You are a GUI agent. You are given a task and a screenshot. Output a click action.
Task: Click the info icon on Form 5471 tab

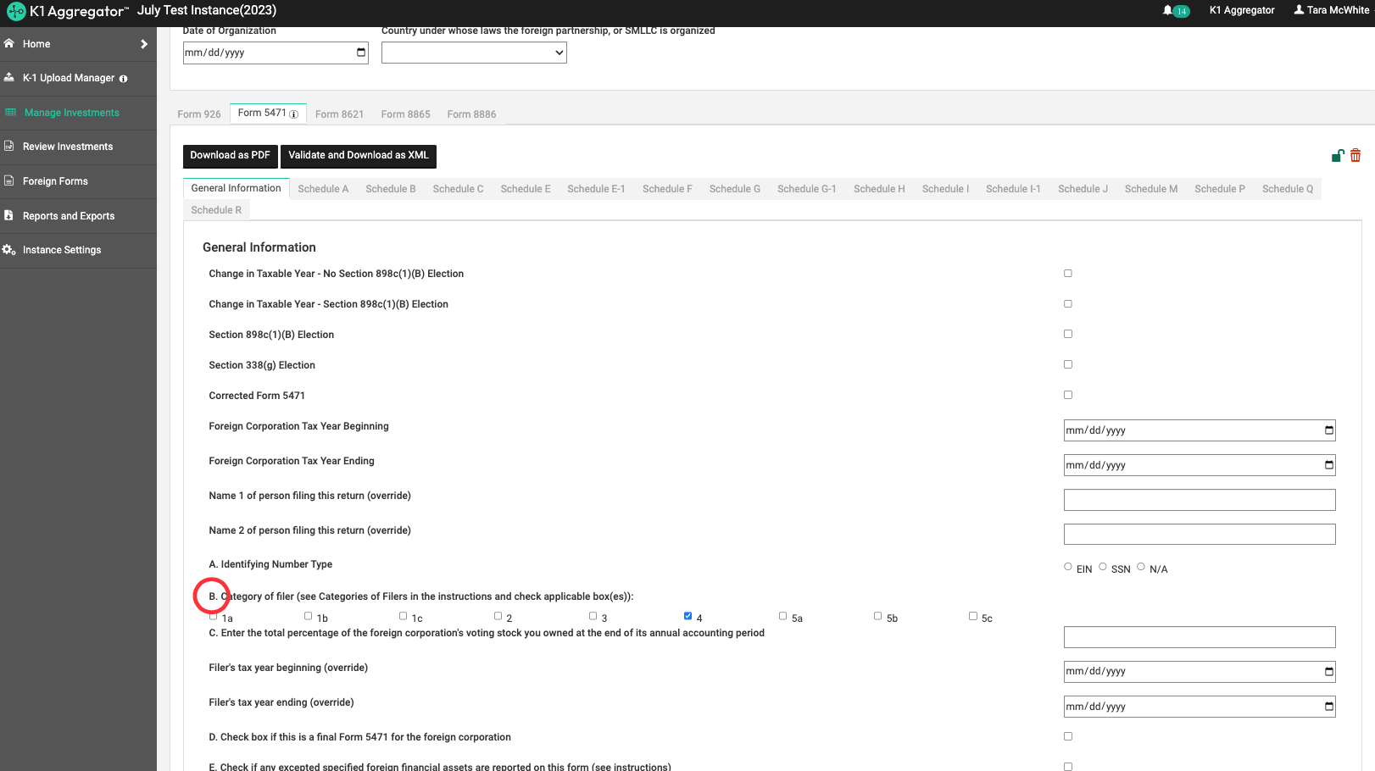(x=294, y=114)
